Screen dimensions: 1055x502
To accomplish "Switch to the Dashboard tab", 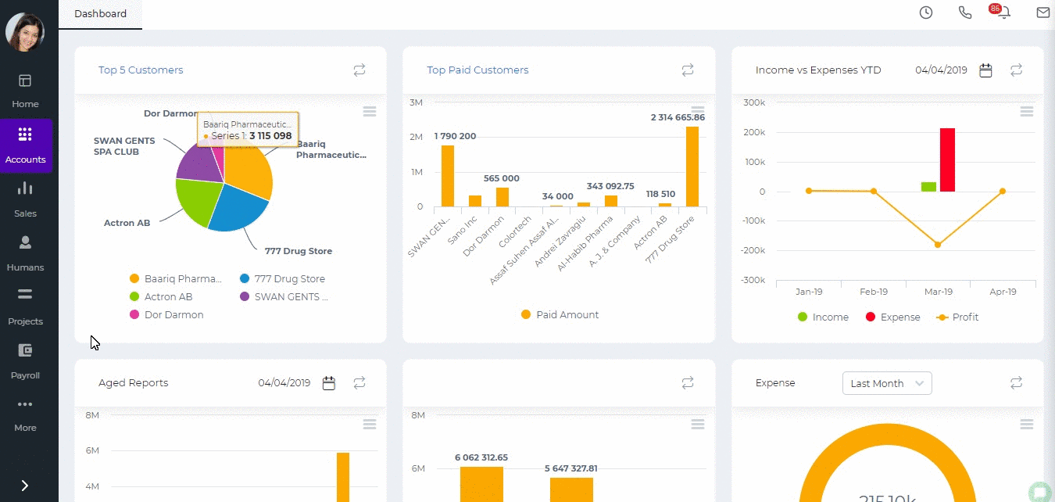I will 100,14.
